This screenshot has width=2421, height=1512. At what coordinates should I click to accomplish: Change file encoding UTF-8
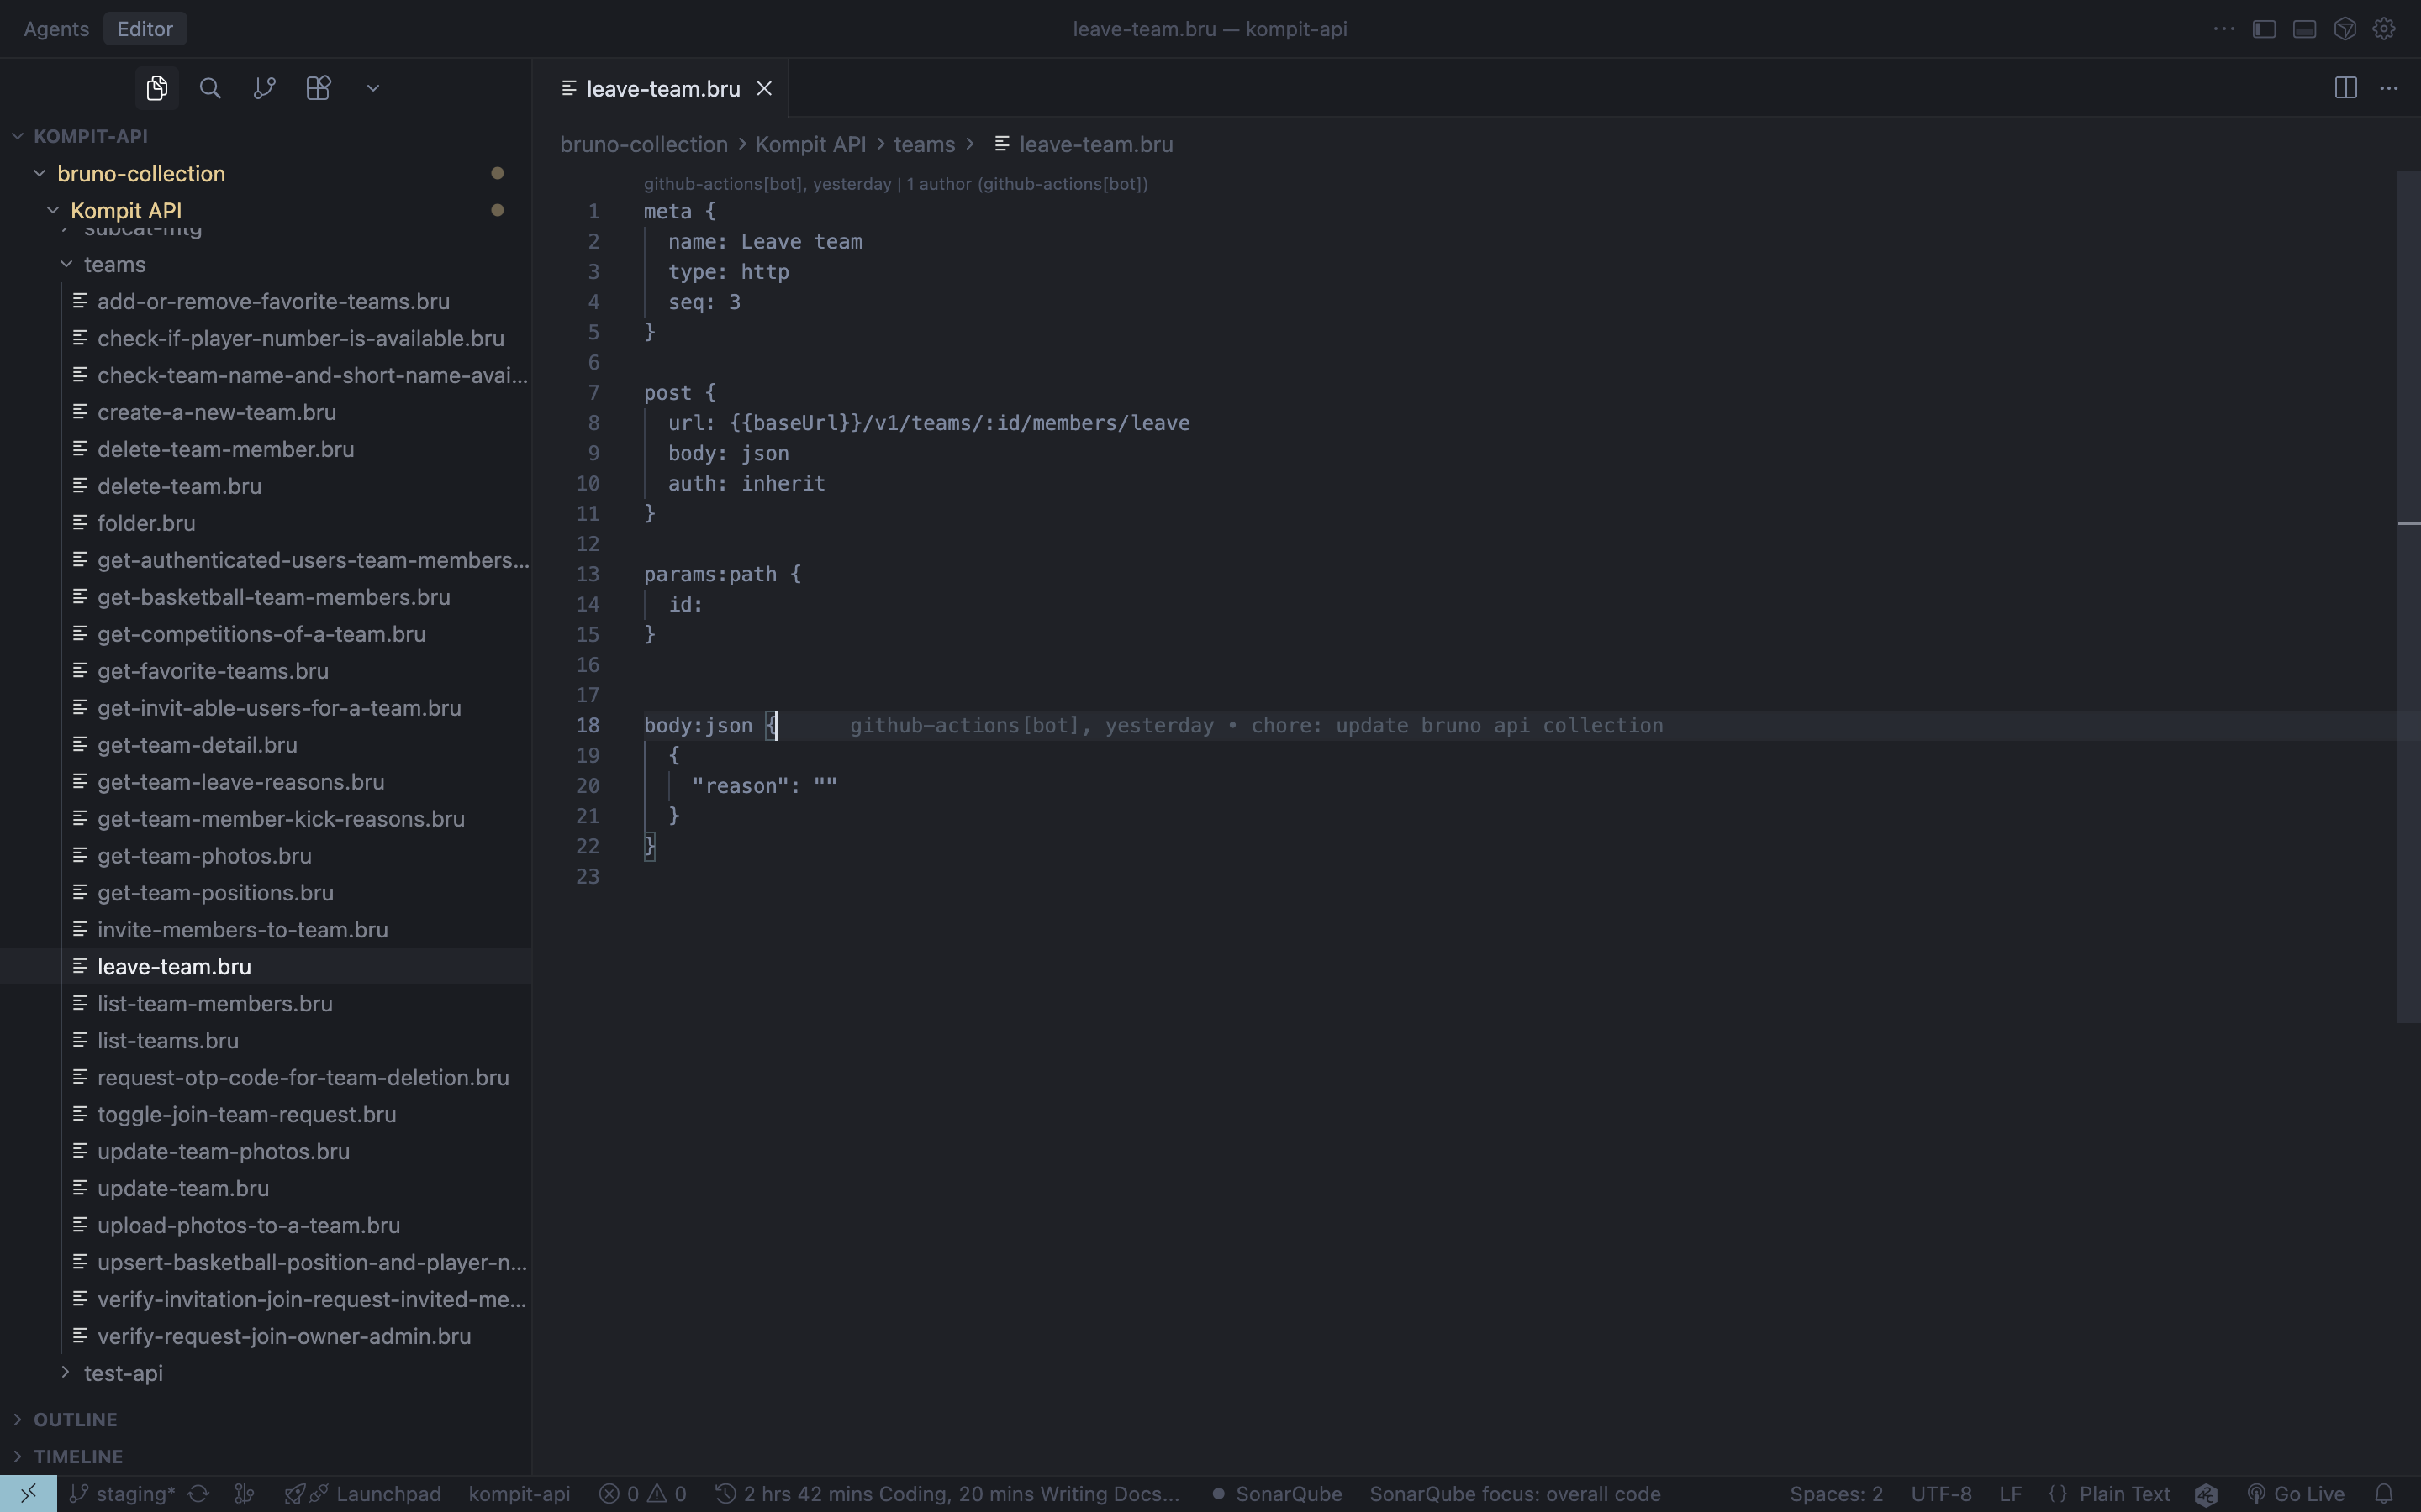pos(1941,1494)
